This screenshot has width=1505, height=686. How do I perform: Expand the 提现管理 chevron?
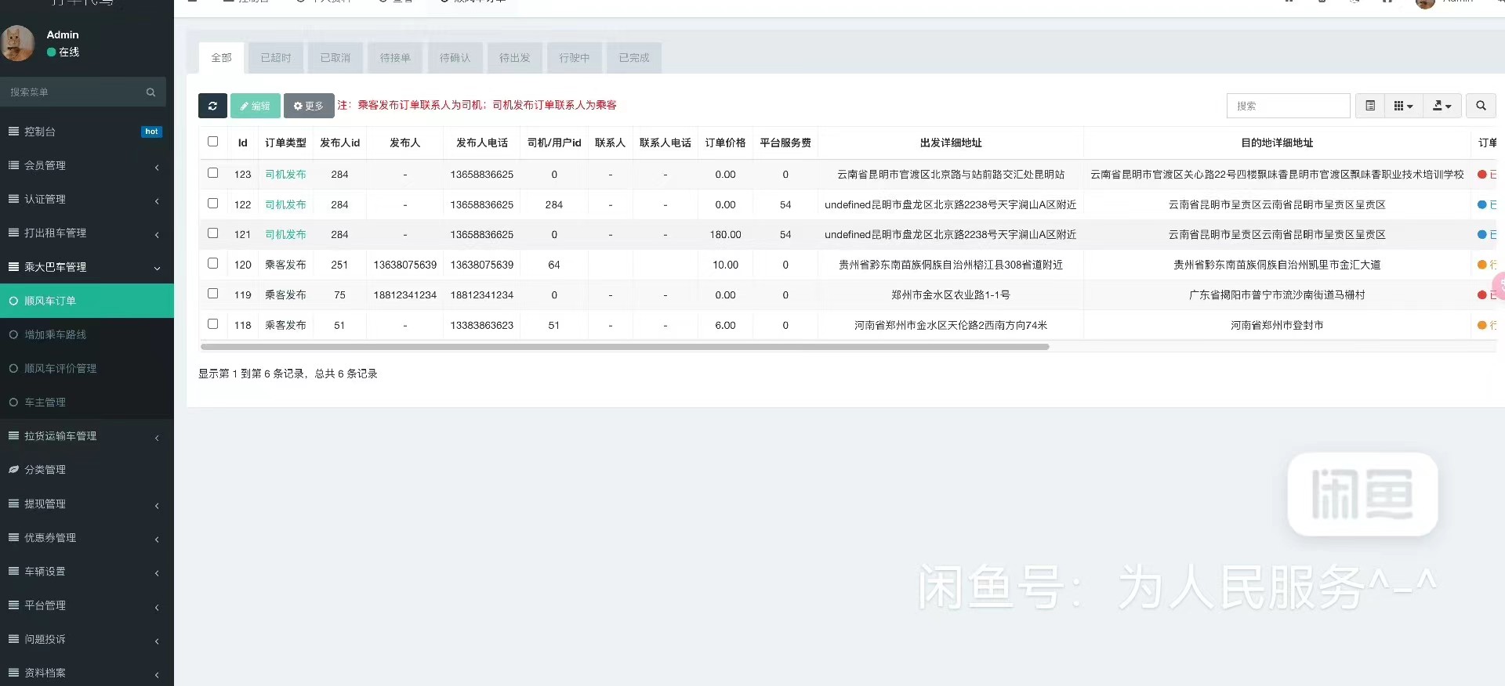tap(157, 505)
